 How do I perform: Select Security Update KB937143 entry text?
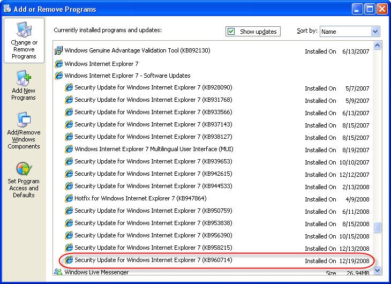(x=153, y=124)
